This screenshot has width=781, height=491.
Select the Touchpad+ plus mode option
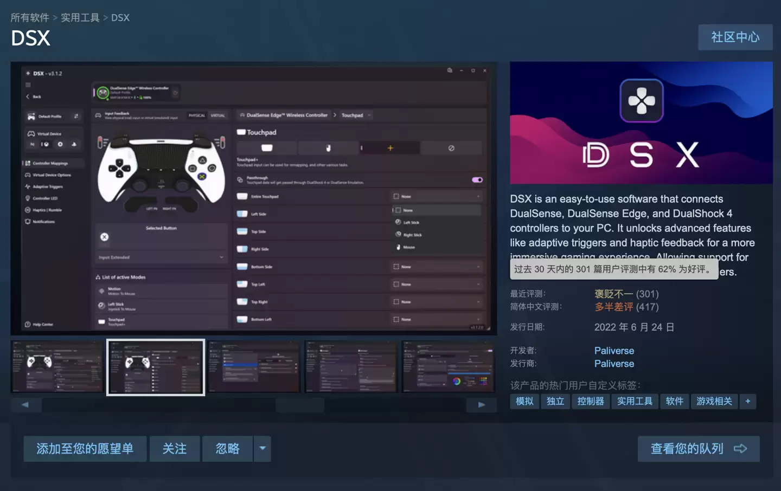[389, 147]
